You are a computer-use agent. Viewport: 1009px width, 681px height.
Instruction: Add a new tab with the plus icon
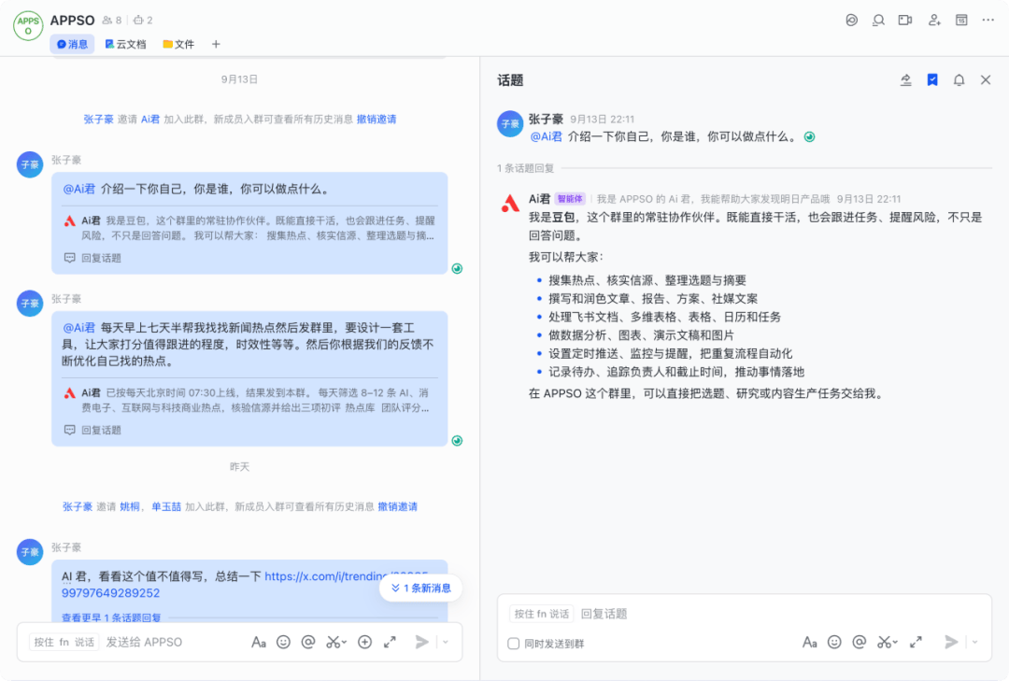pyautogui.click(x=216, y=44)
